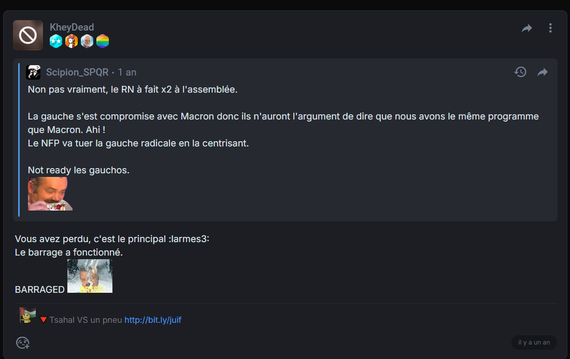The image size is (570, 359).
Task: Click the flag-waving smiley in signature
Action: [26, 315]
